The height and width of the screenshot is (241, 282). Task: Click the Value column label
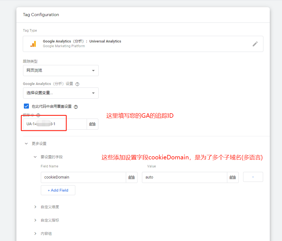151,166
